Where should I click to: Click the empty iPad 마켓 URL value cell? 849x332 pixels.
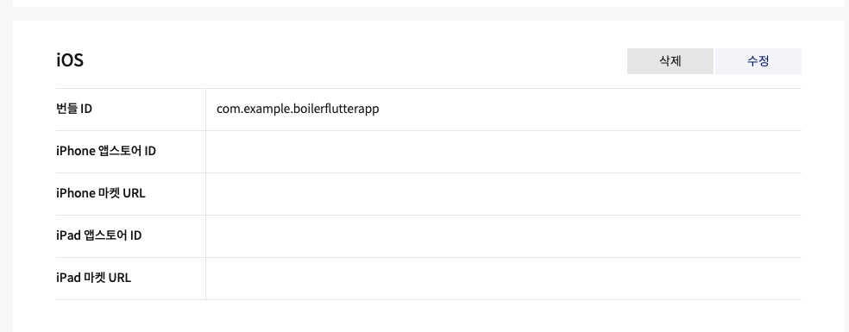coord(504,279)
